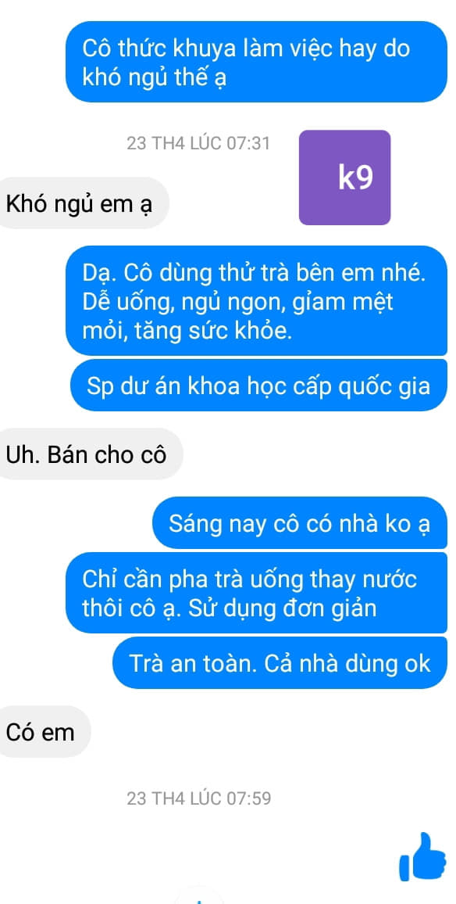The height and width of the screenshot is (904, 456).
Task: Click the '23 TH4 LÚC 07:59' timestamp
Action: point(198,798)
